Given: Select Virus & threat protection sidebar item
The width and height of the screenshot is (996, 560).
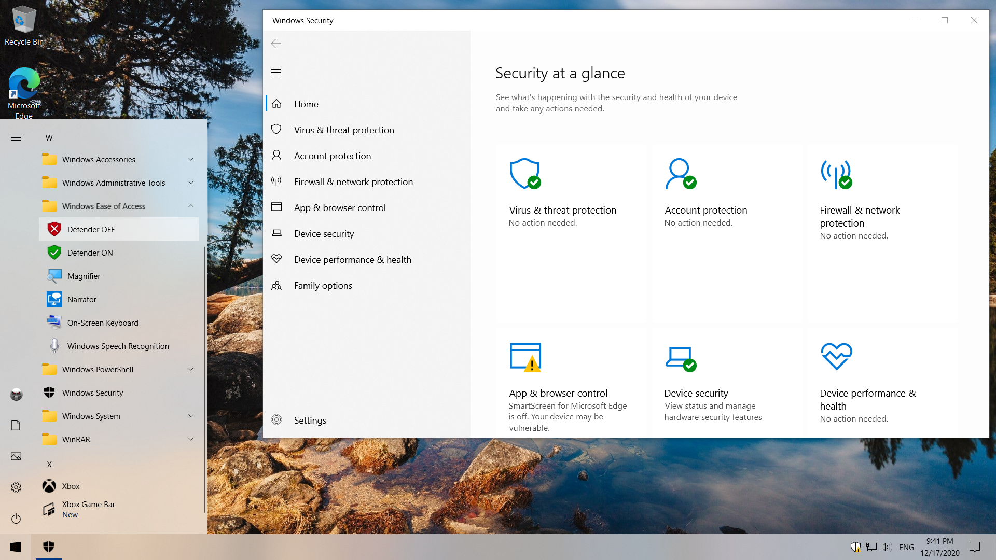Looking at the screenshot, I should [344, 130].
